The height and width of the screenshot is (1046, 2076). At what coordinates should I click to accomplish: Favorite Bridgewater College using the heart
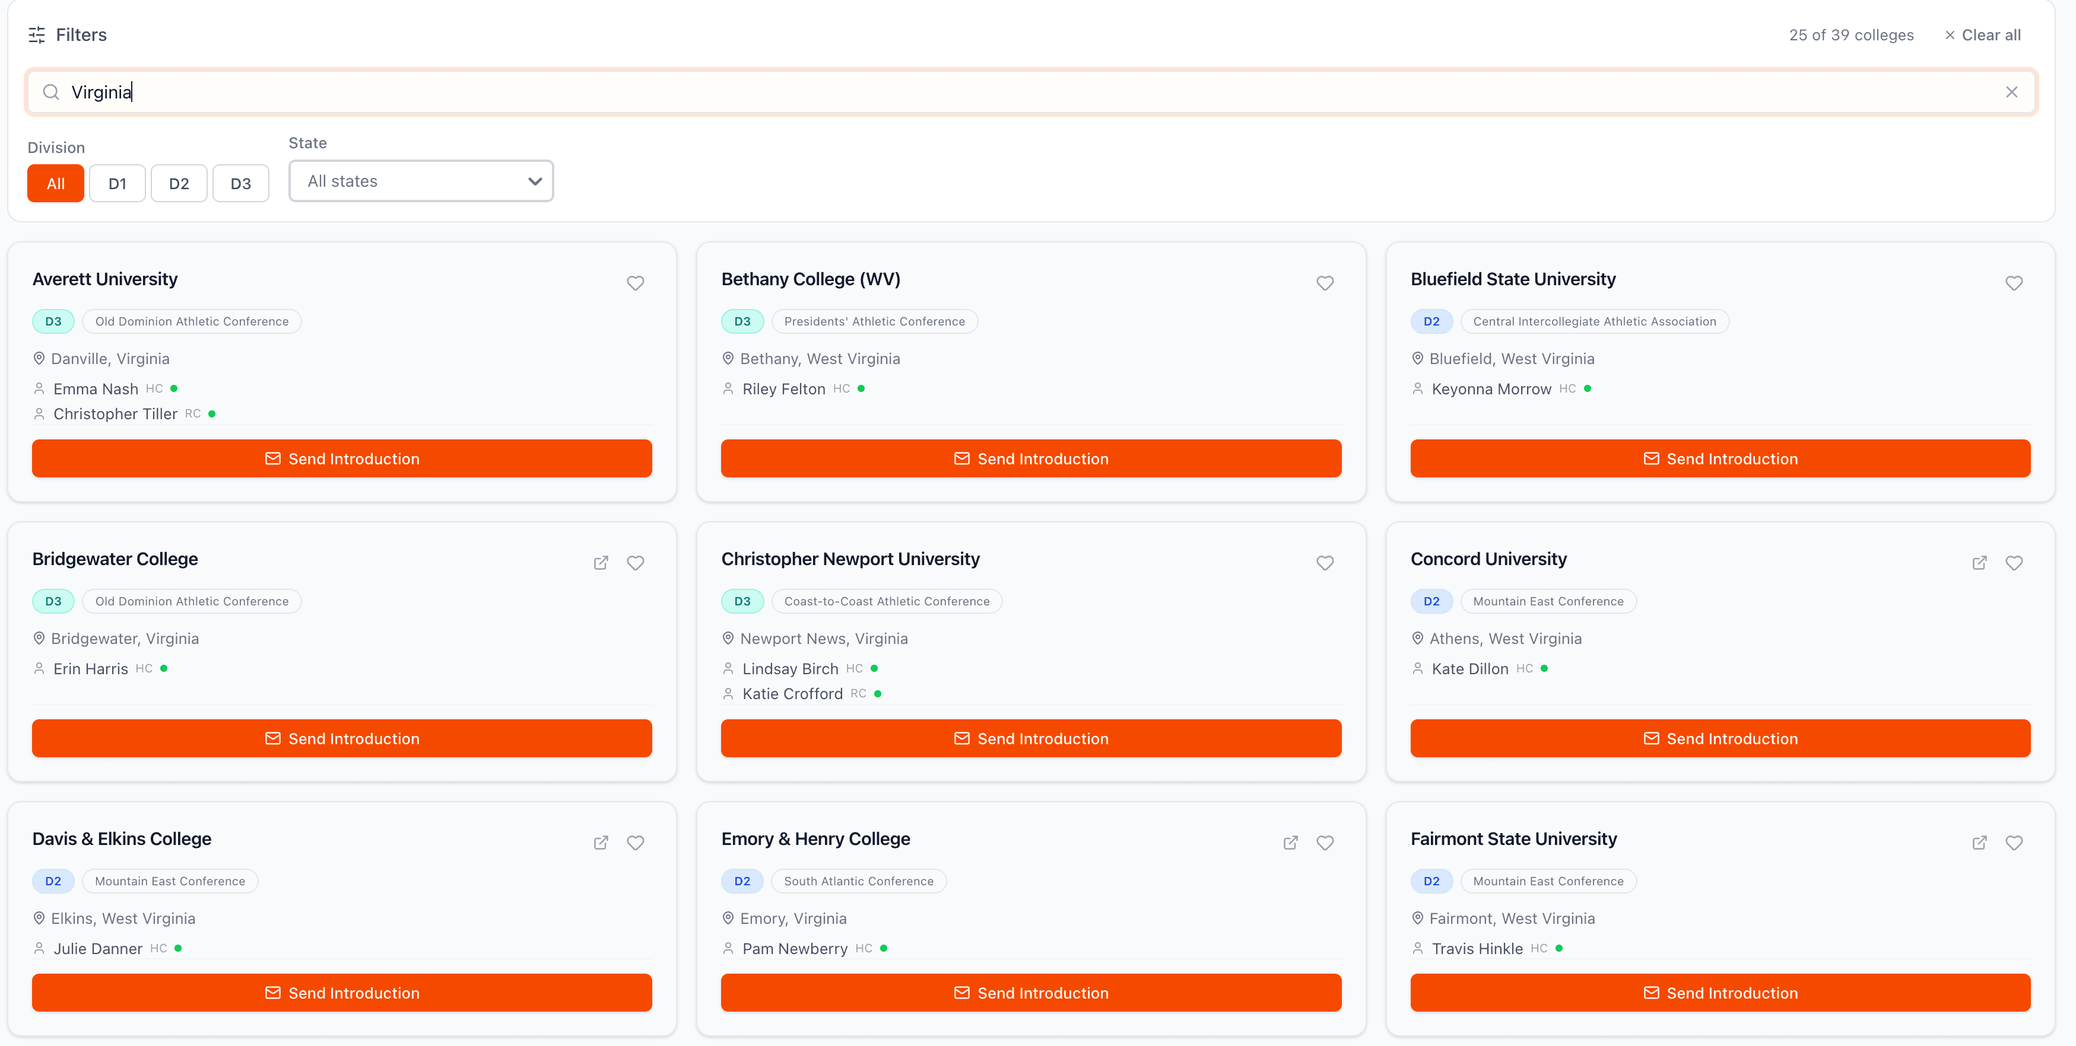click(x=635, y=563)
